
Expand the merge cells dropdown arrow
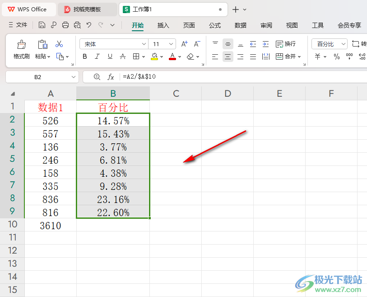click(x=299, y=57)
